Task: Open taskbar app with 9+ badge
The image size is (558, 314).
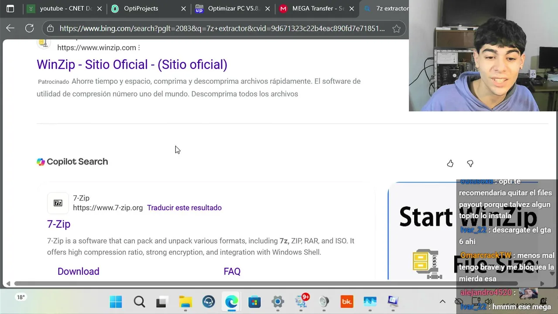Action: tap(301, 301)
